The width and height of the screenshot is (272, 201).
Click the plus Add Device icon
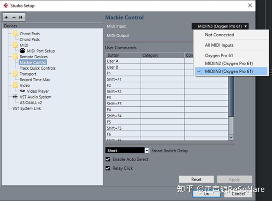point(6,17)
